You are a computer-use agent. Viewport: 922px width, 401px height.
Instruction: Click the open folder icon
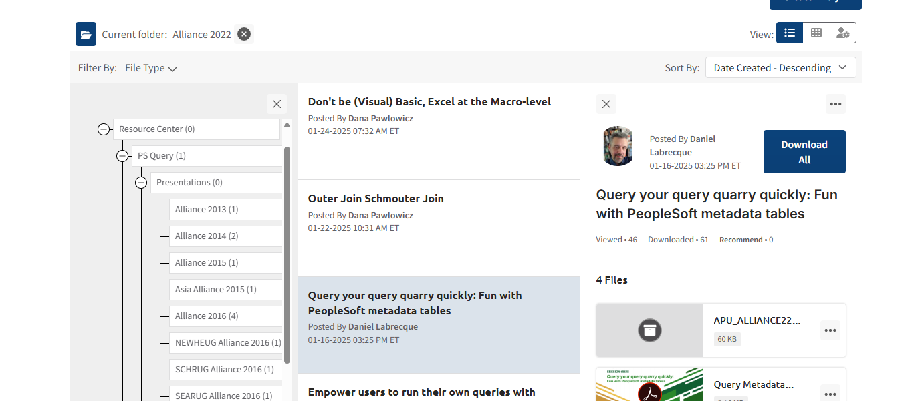pos(86,34)
